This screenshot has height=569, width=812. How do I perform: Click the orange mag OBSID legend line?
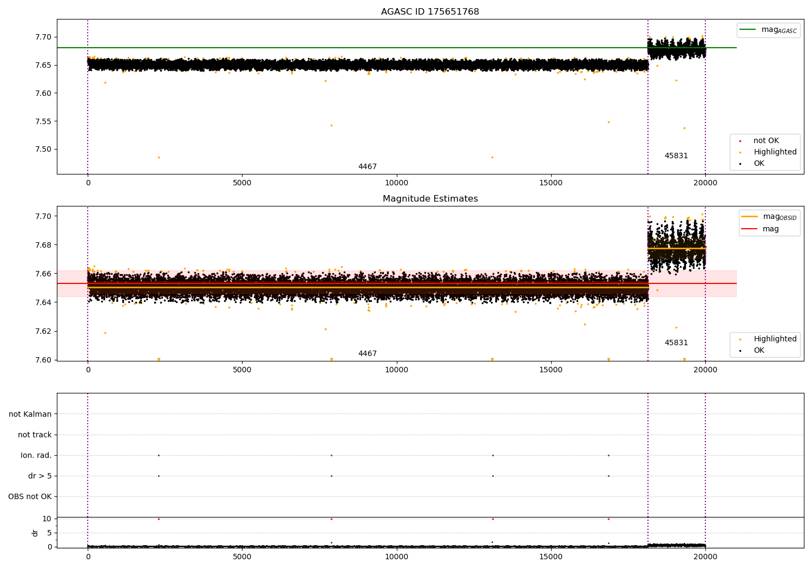pos(749,217)
